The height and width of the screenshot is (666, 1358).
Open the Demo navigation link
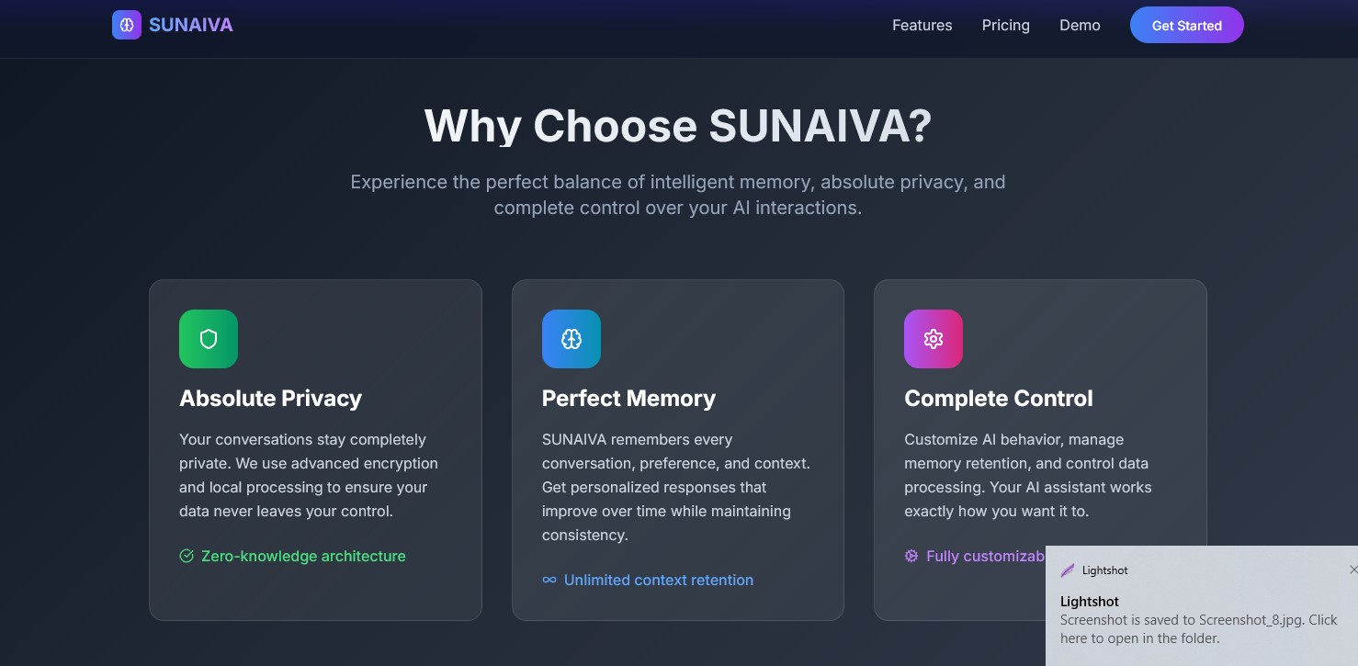point(1080,26)
